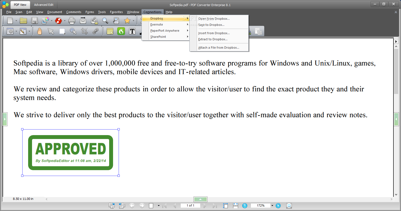Screen dimensions: 401x211
Task: Choose SharePoint in the Connections menu
Action: pos(166,37)
